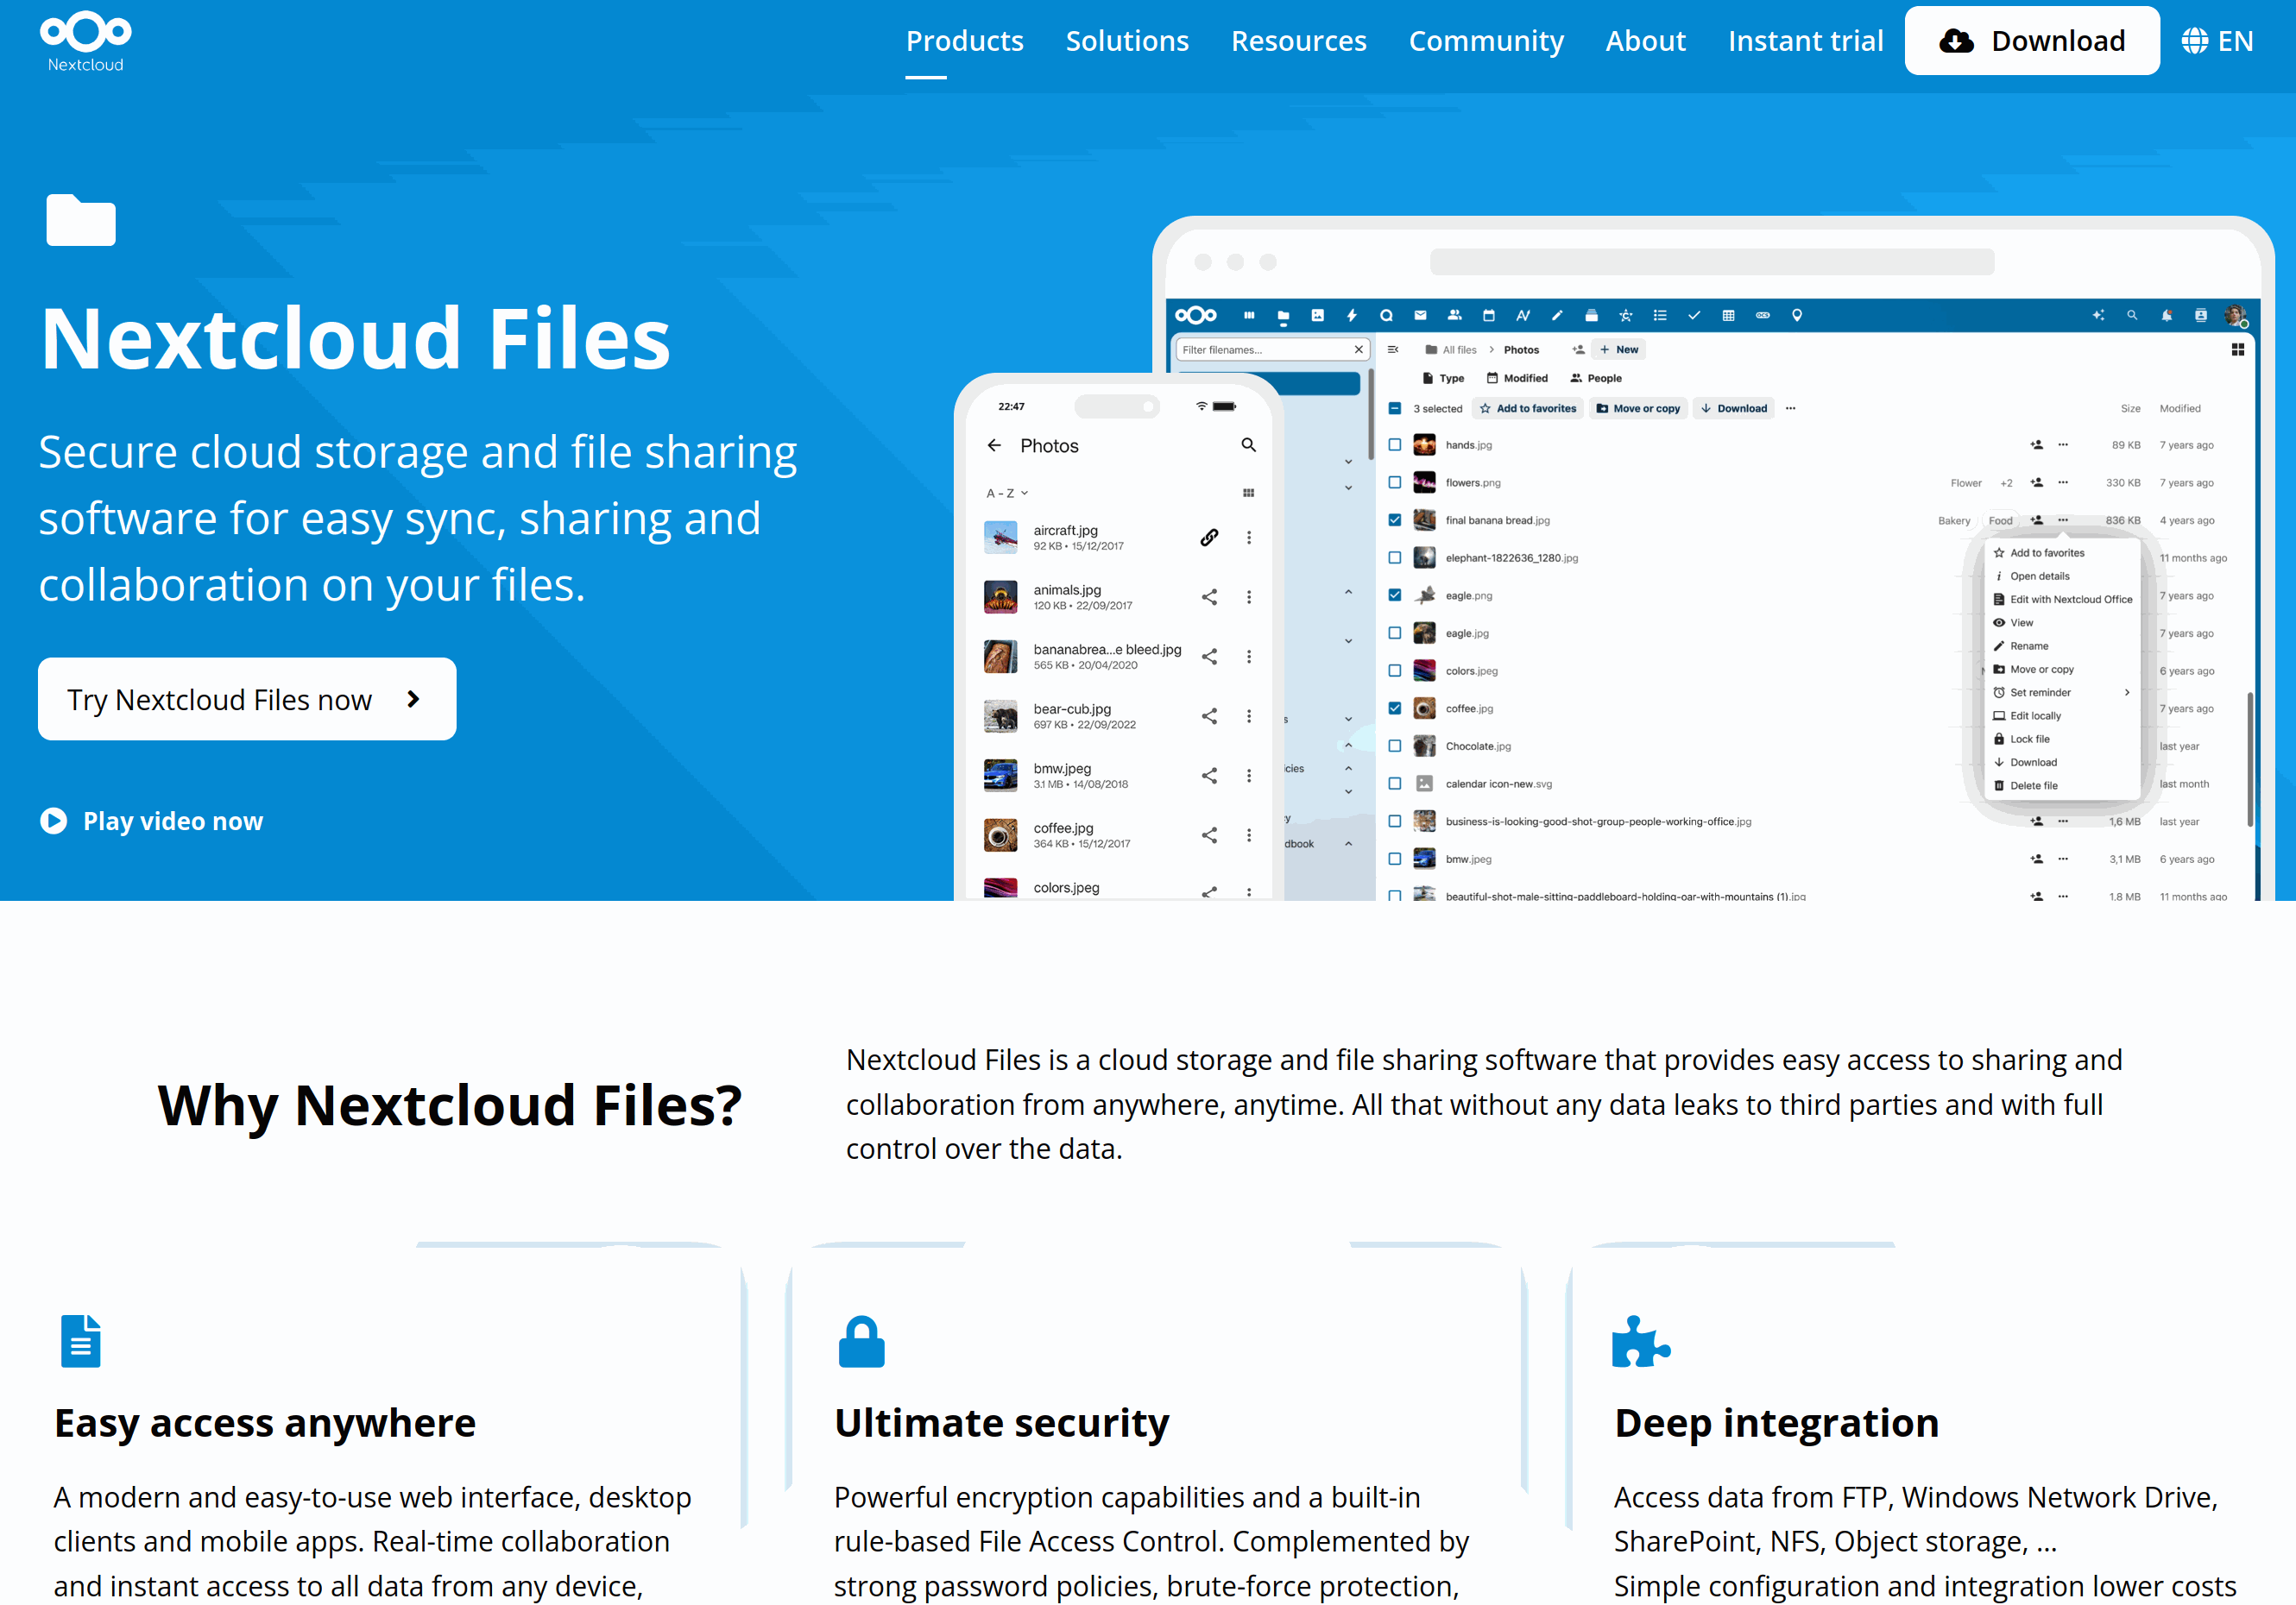Image resolution: width=2296 pixels, height=1605 pixels.
Task: Open the A-Z sort dropdown
Action: click(1007, 493)
